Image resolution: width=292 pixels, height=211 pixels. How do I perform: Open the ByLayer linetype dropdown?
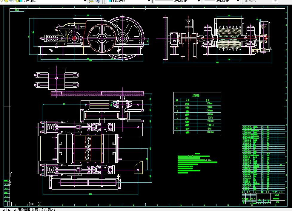(x=199, y=1)
